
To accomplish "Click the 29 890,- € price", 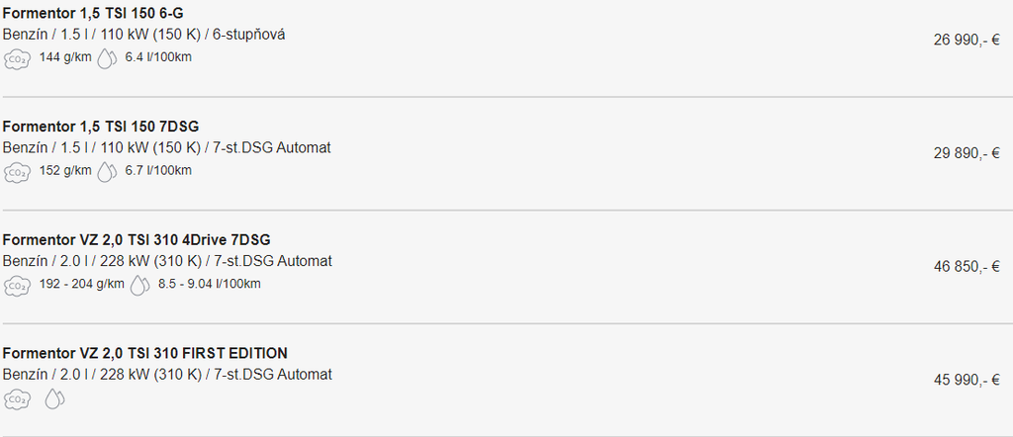I will tap(967, 153).
